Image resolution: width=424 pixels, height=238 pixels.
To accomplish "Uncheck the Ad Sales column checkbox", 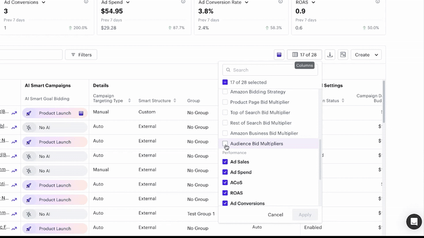I will (x=225, y=162).
